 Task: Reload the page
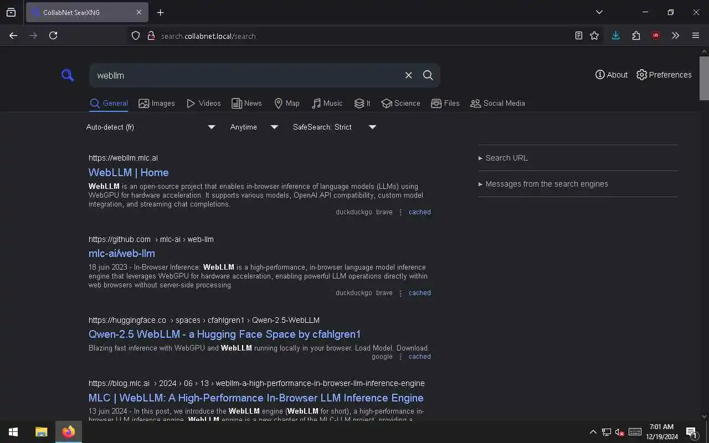point(53,35)
